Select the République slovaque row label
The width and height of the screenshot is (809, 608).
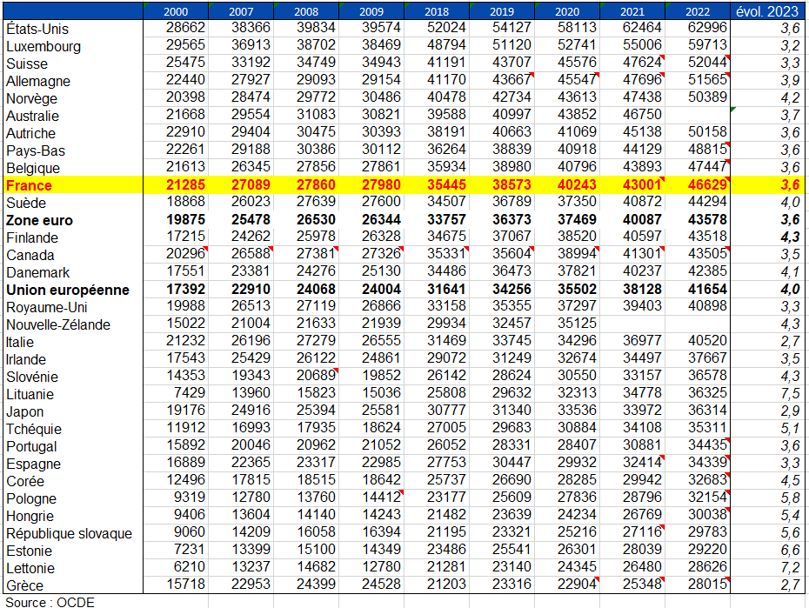[x=69, y=533]
